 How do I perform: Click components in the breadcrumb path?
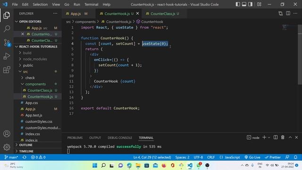pos(85,22)
